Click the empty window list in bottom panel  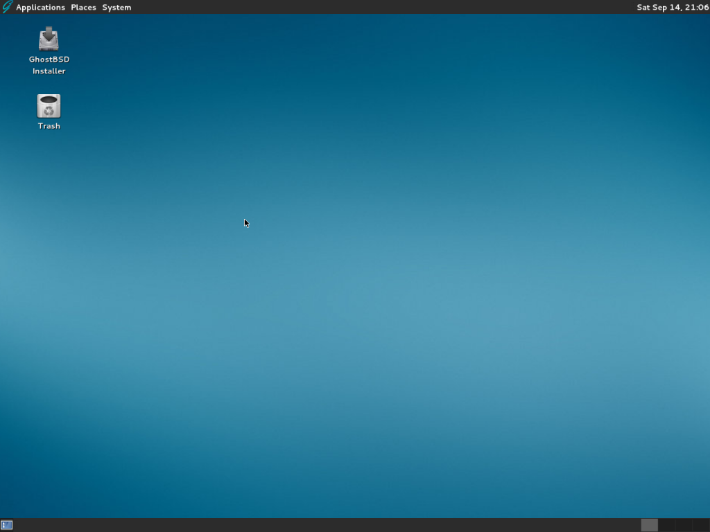click(x=312, y=525)
